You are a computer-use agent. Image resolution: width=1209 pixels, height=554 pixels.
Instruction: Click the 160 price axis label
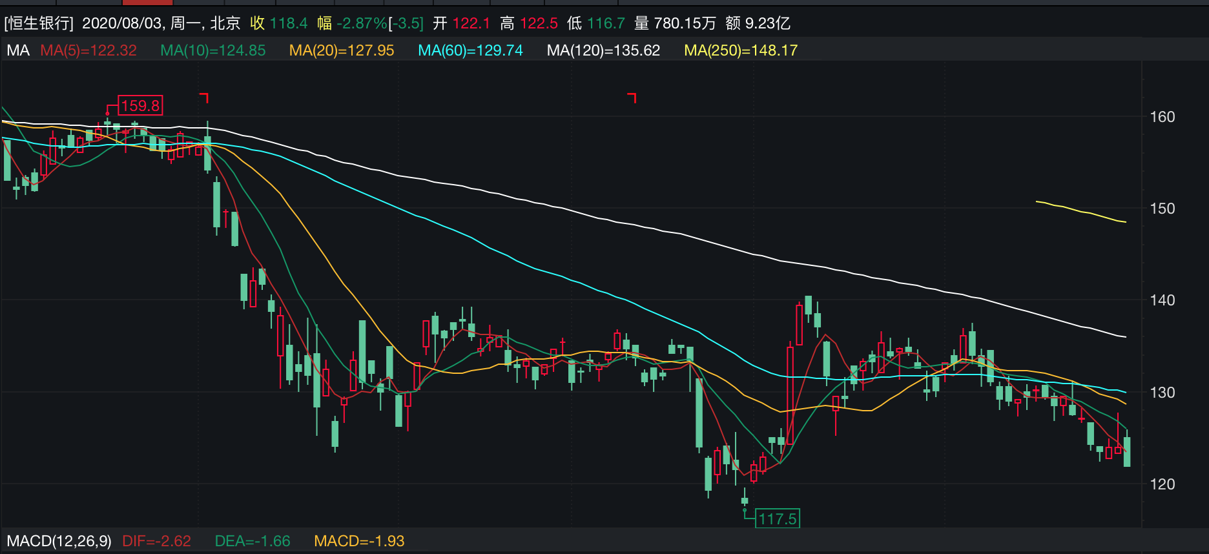1162,117
